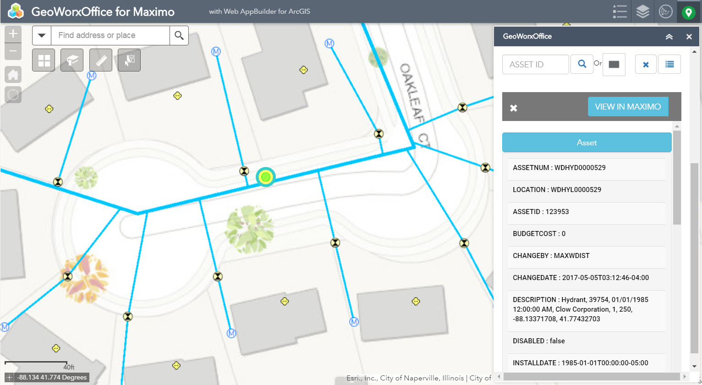Collapse the GeoWorxOffice panel
The image size is (702, 385).
coord(669,37)
